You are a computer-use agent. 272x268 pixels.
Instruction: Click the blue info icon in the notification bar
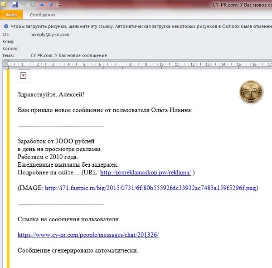(x=6, y=26)
